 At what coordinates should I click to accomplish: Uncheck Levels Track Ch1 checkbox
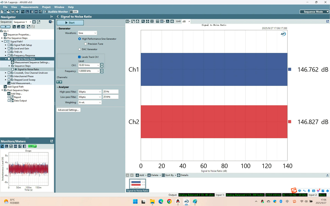(79, 57)
